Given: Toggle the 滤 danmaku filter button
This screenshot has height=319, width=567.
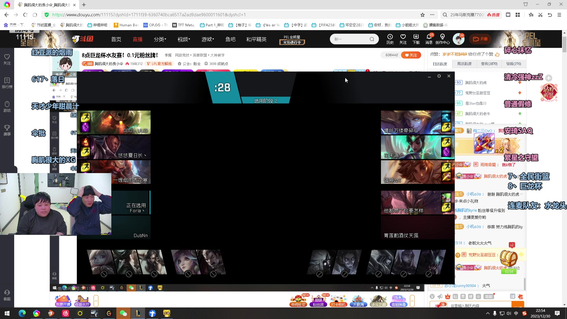Looking at the screenshot, I should coord(513,296).
